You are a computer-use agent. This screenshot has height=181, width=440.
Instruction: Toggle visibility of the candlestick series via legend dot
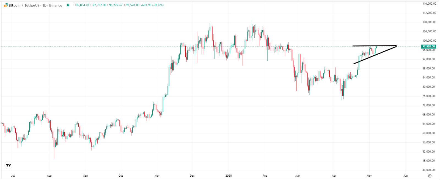point(67,5)
